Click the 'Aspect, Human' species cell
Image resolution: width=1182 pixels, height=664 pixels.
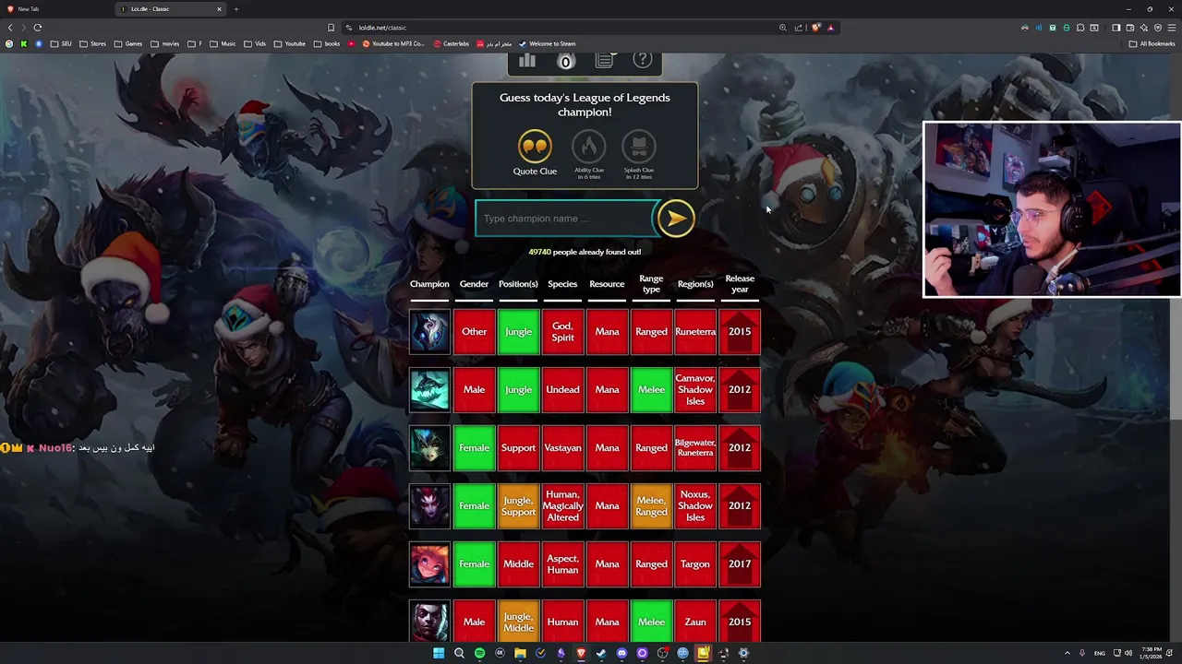562,564
